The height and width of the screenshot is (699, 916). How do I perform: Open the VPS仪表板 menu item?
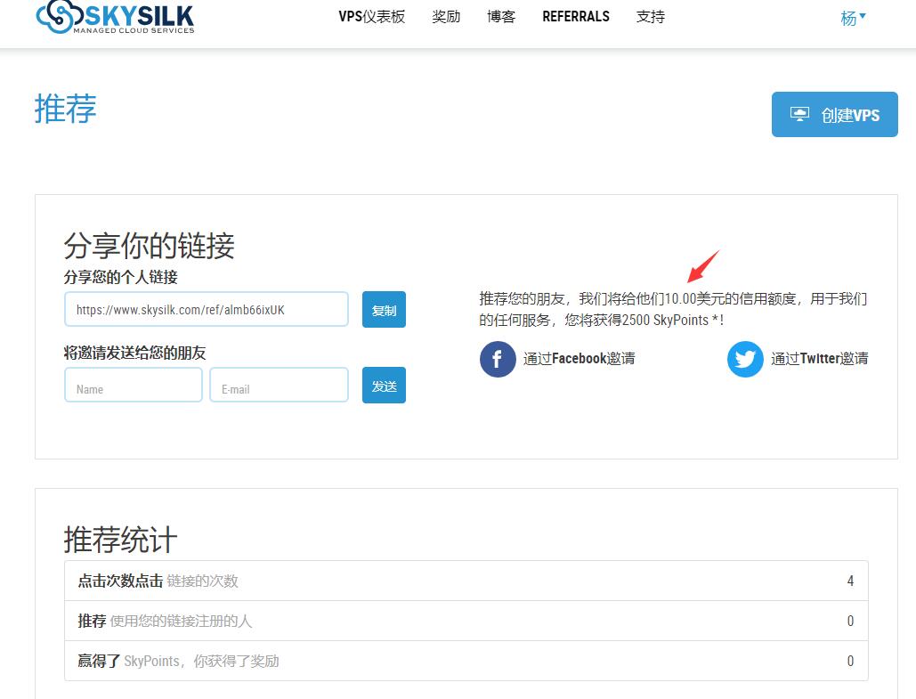(371, 16)
